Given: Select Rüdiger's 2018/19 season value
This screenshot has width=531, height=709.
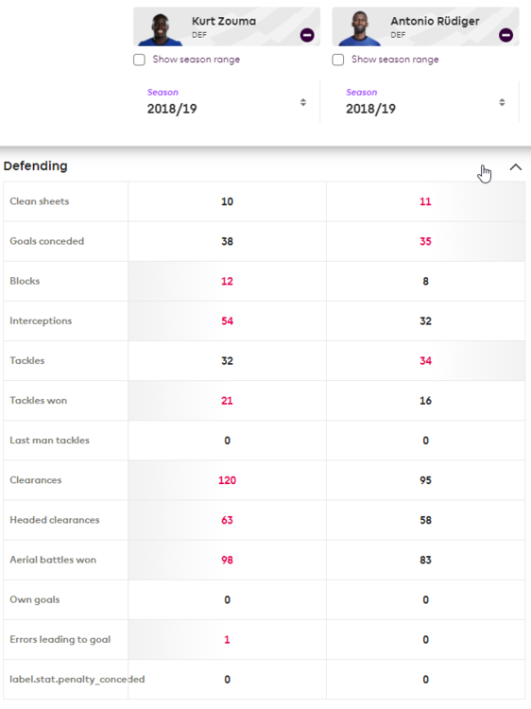Looking at the screenshot, I should tap(370, 109).
